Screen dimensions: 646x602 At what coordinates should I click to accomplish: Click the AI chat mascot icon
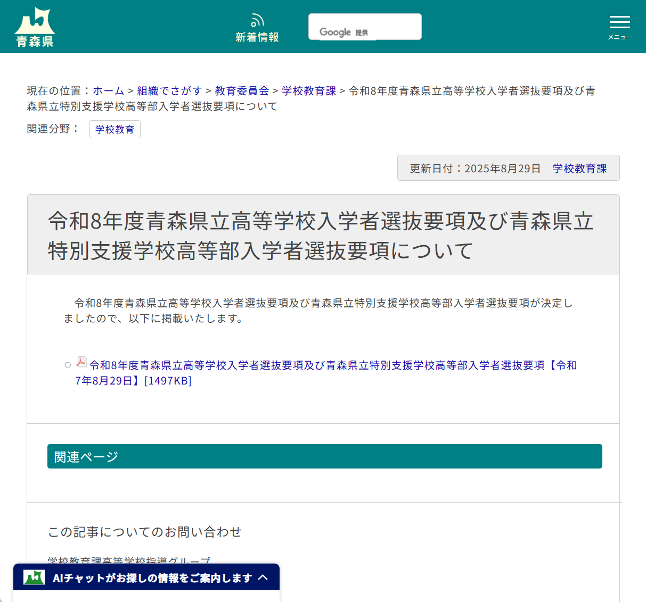34,577
